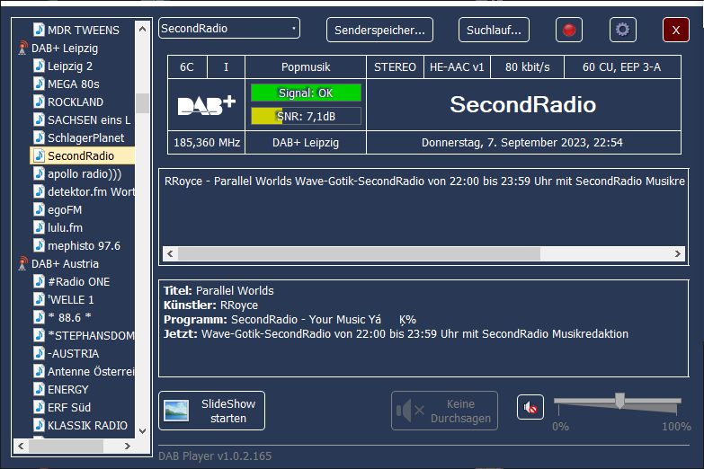
Task: Toggle the Keine Durchsagen announcements button
Action: [x=444, y=411]
